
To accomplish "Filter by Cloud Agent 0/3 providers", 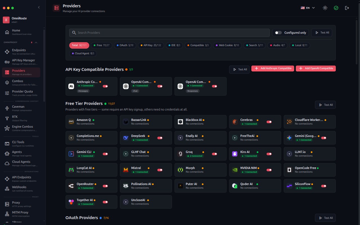I will 83,53.
